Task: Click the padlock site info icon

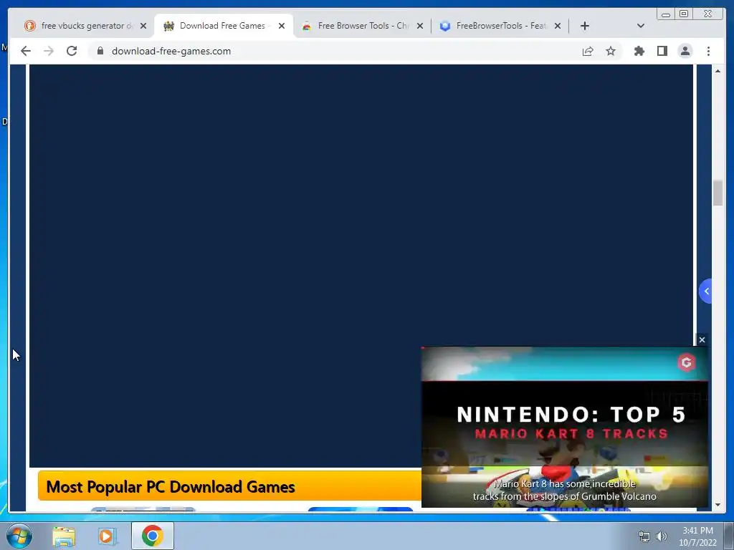Action: pyautogui.click(x=100, y=51)
